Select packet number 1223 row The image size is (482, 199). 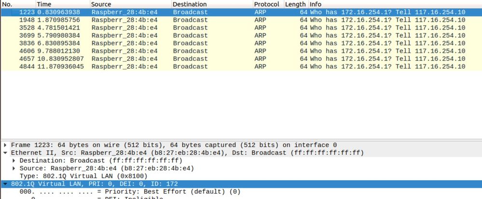pos(241,12)
